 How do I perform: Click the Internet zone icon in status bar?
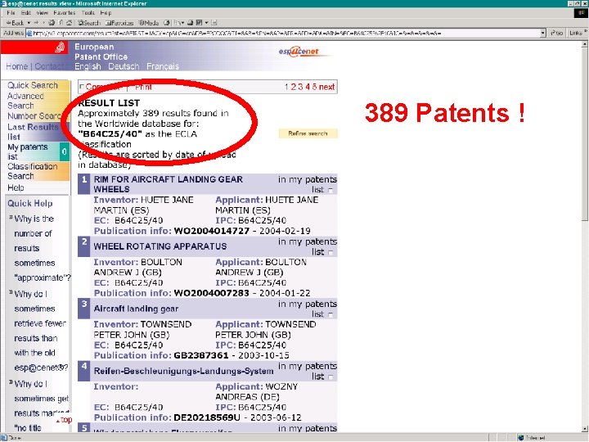[x=520, y=437]
